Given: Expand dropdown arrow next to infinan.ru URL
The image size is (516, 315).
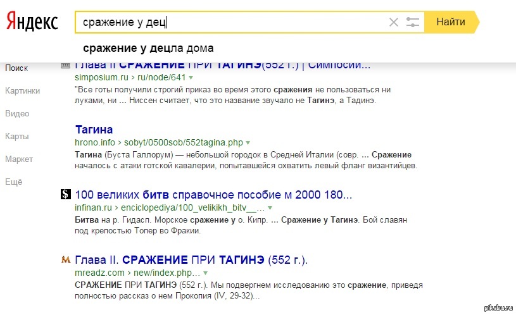Looking at the screenshot, I should (x=270, y=207).
